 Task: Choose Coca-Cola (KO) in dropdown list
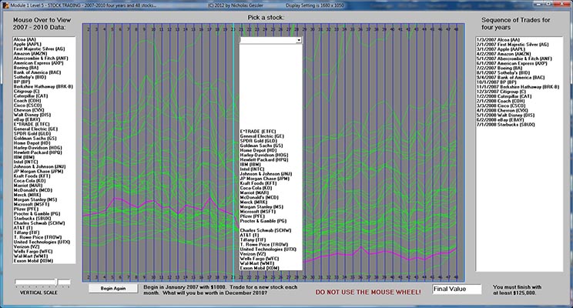click(x=256, y=188)
